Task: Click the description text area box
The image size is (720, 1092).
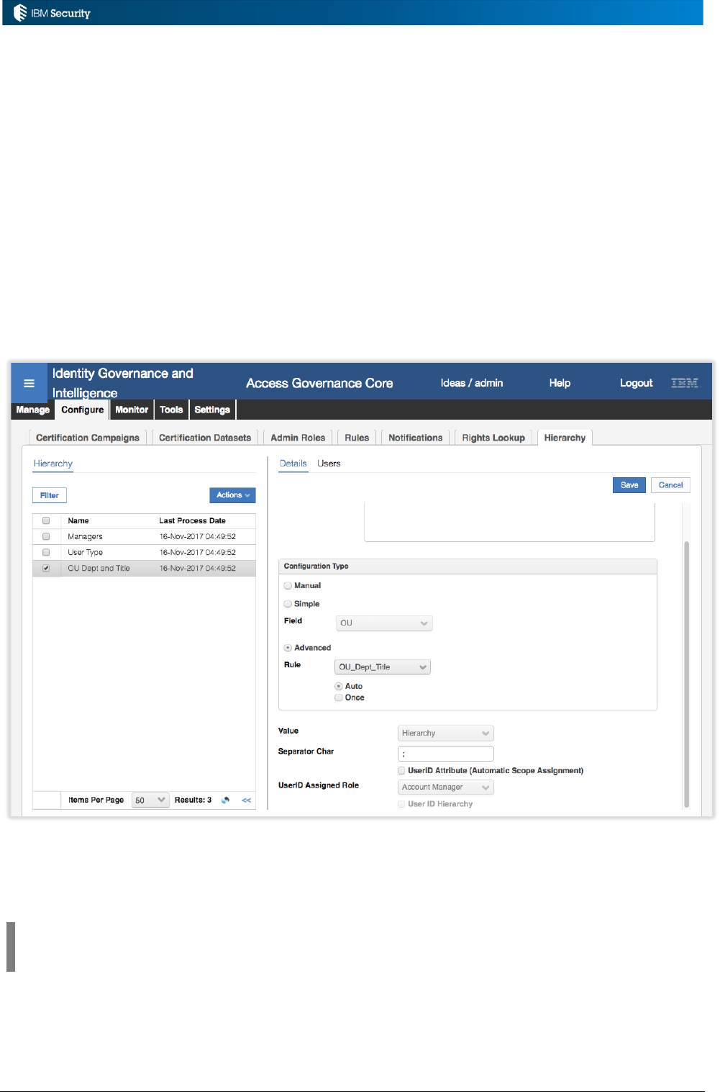Action: pos(509,523)
